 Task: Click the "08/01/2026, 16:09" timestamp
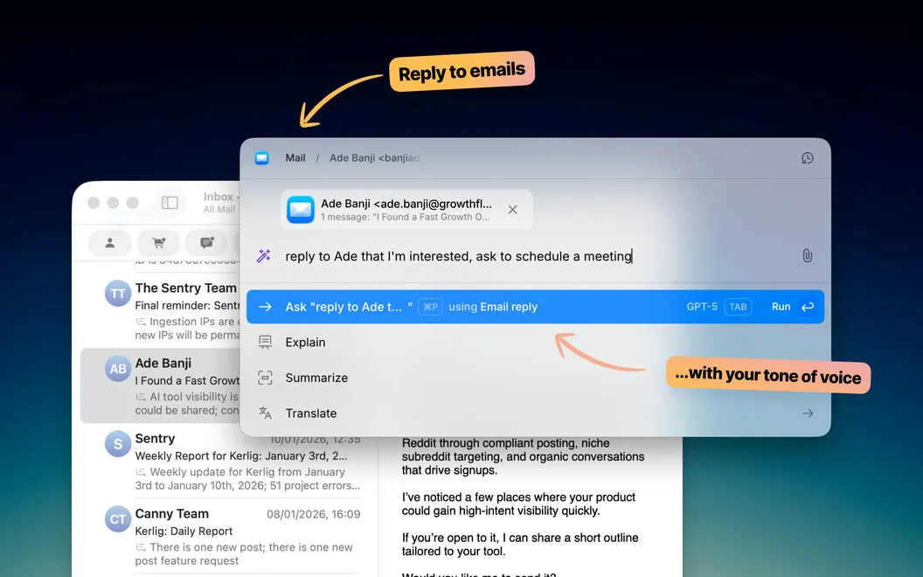(313, 514)
